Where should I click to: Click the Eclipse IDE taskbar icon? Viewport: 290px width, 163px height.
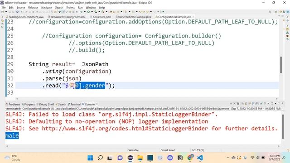tap(130, 158)
